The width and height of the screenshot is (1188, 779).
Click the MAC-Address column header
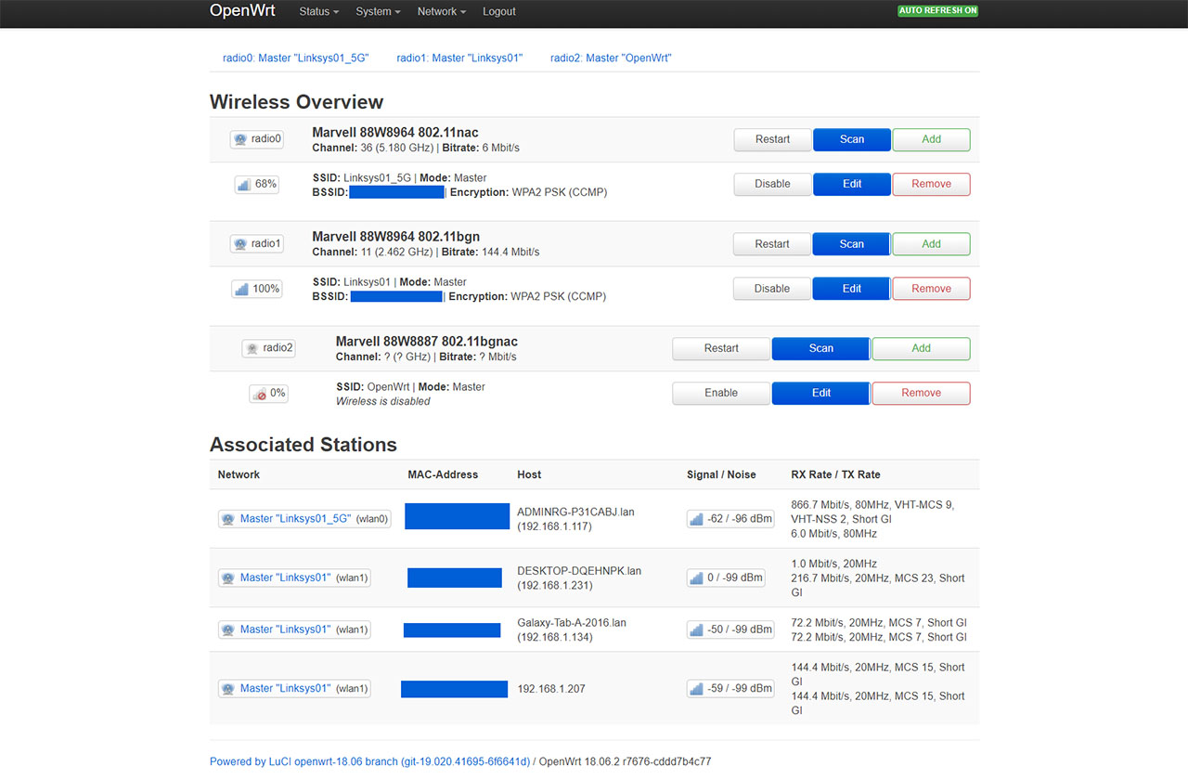(443, 474)
